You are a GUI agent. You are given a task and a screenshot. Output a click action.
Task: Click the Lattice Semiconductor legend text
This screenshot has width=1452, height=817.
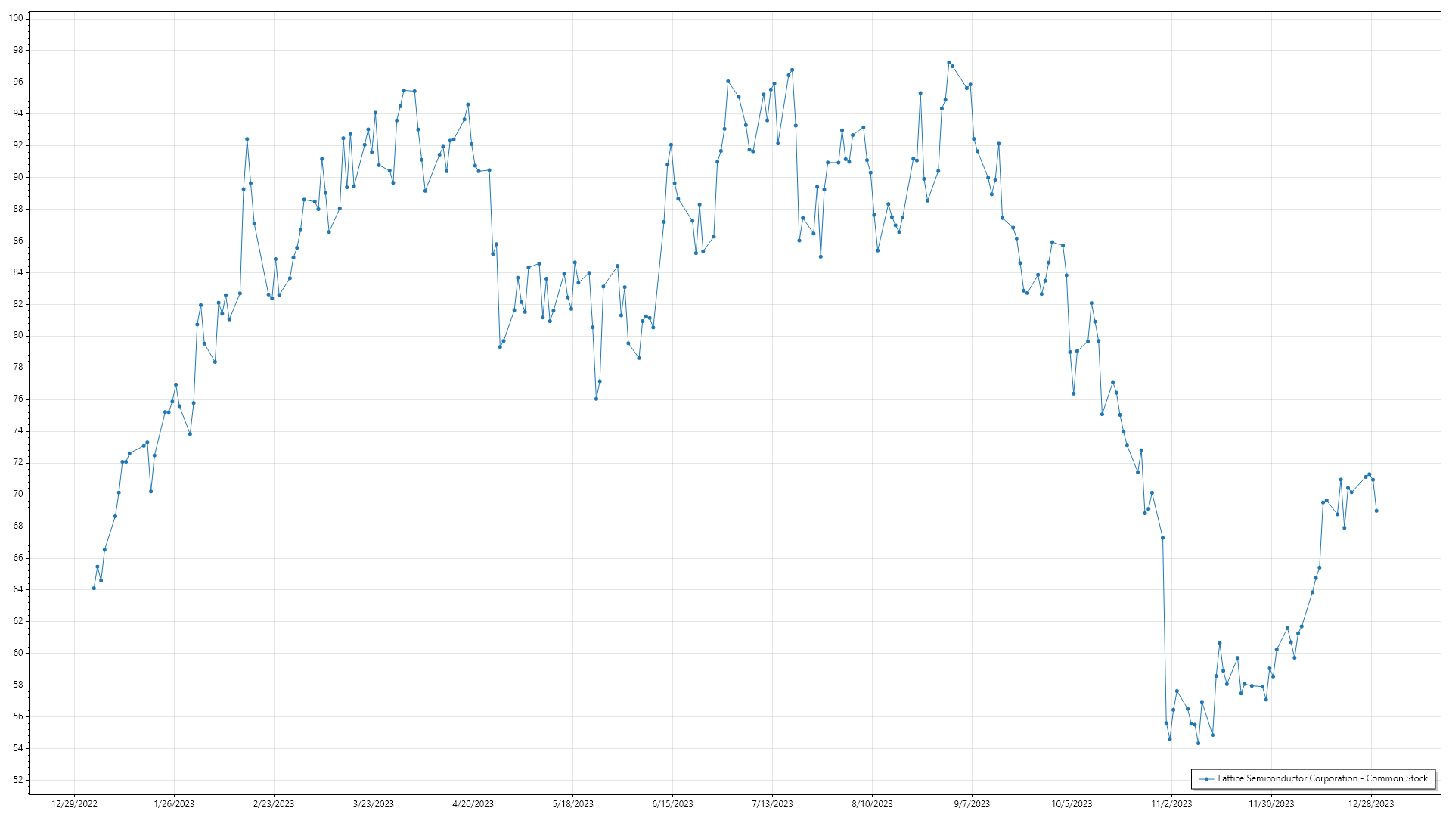(1322, 778)
